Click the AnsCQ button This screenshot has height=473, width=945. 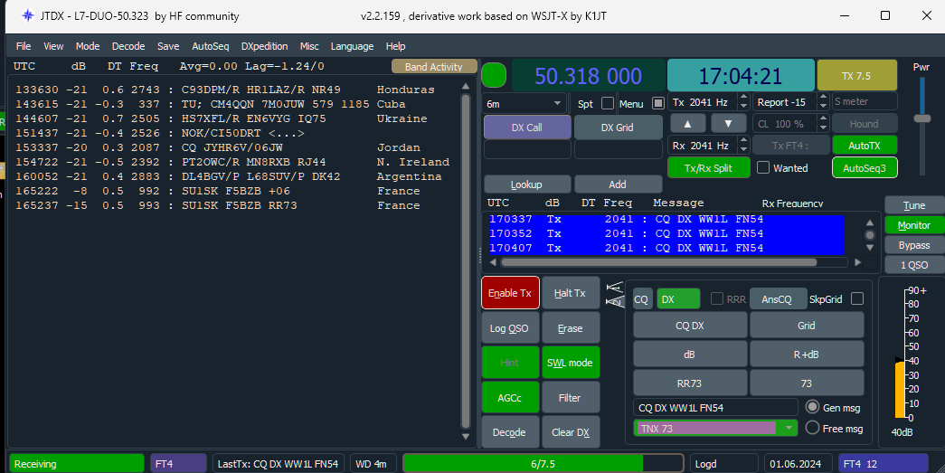point(777,298)
